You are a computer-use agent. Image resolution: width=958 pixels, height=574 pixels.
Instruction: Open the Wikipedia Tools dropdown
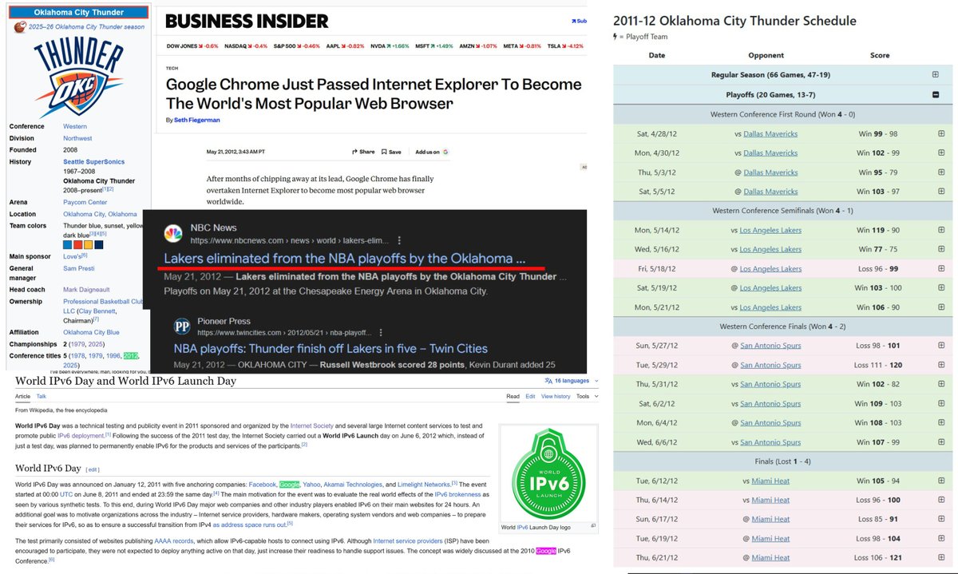(x=586, y=396)
